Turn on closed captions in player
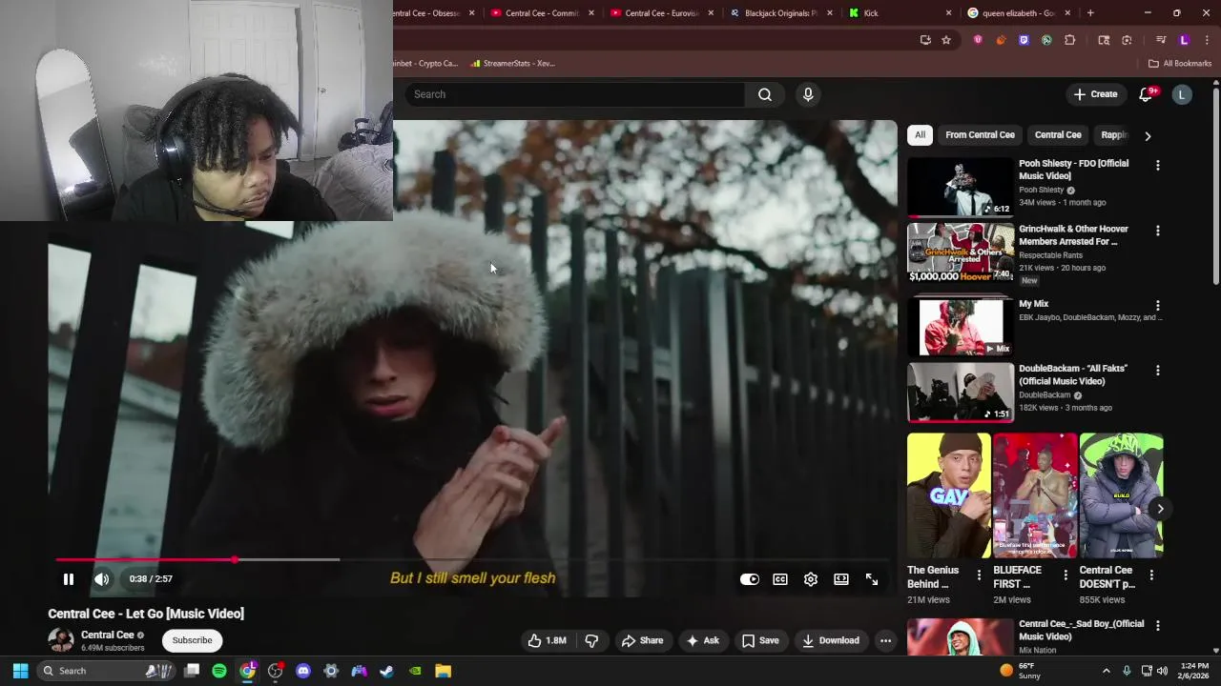Screen dimensions: 1221x686 (780, 579)
